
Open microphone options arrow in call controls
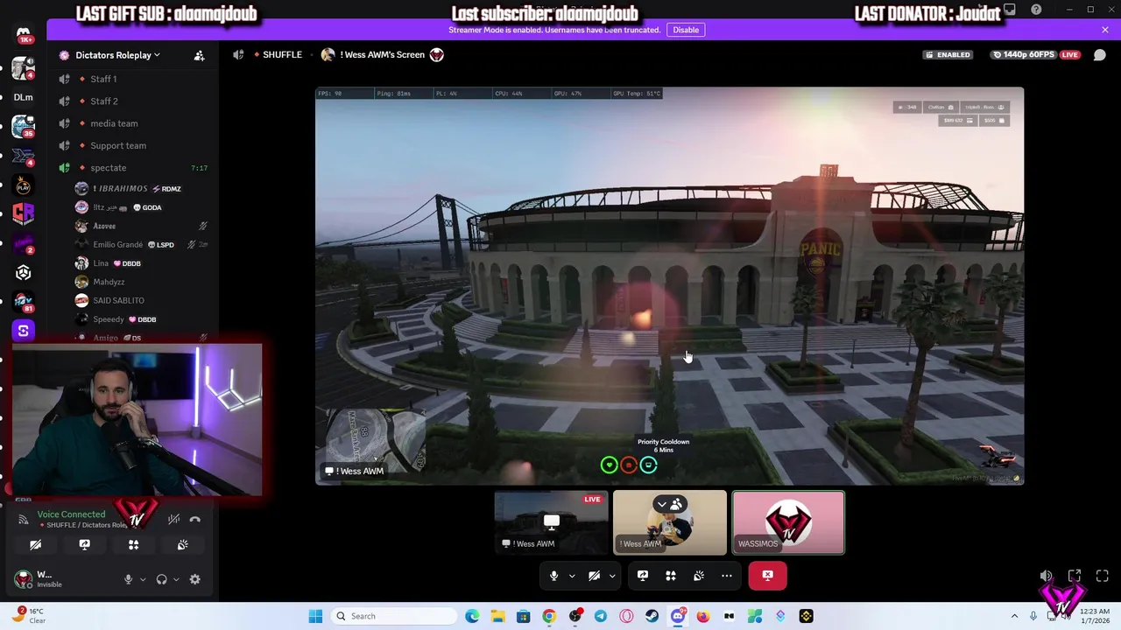tap(572, 576)
